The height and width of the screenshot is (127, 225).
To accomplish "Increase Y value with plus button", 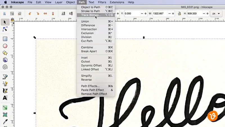I will point(145,14).
